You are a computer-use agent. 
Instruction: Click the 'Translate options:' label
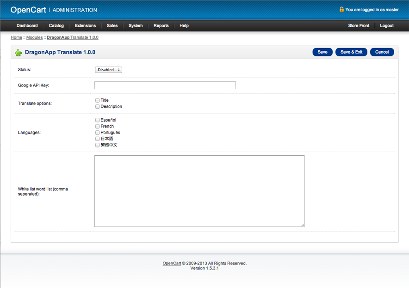click(x=35, y=104)
